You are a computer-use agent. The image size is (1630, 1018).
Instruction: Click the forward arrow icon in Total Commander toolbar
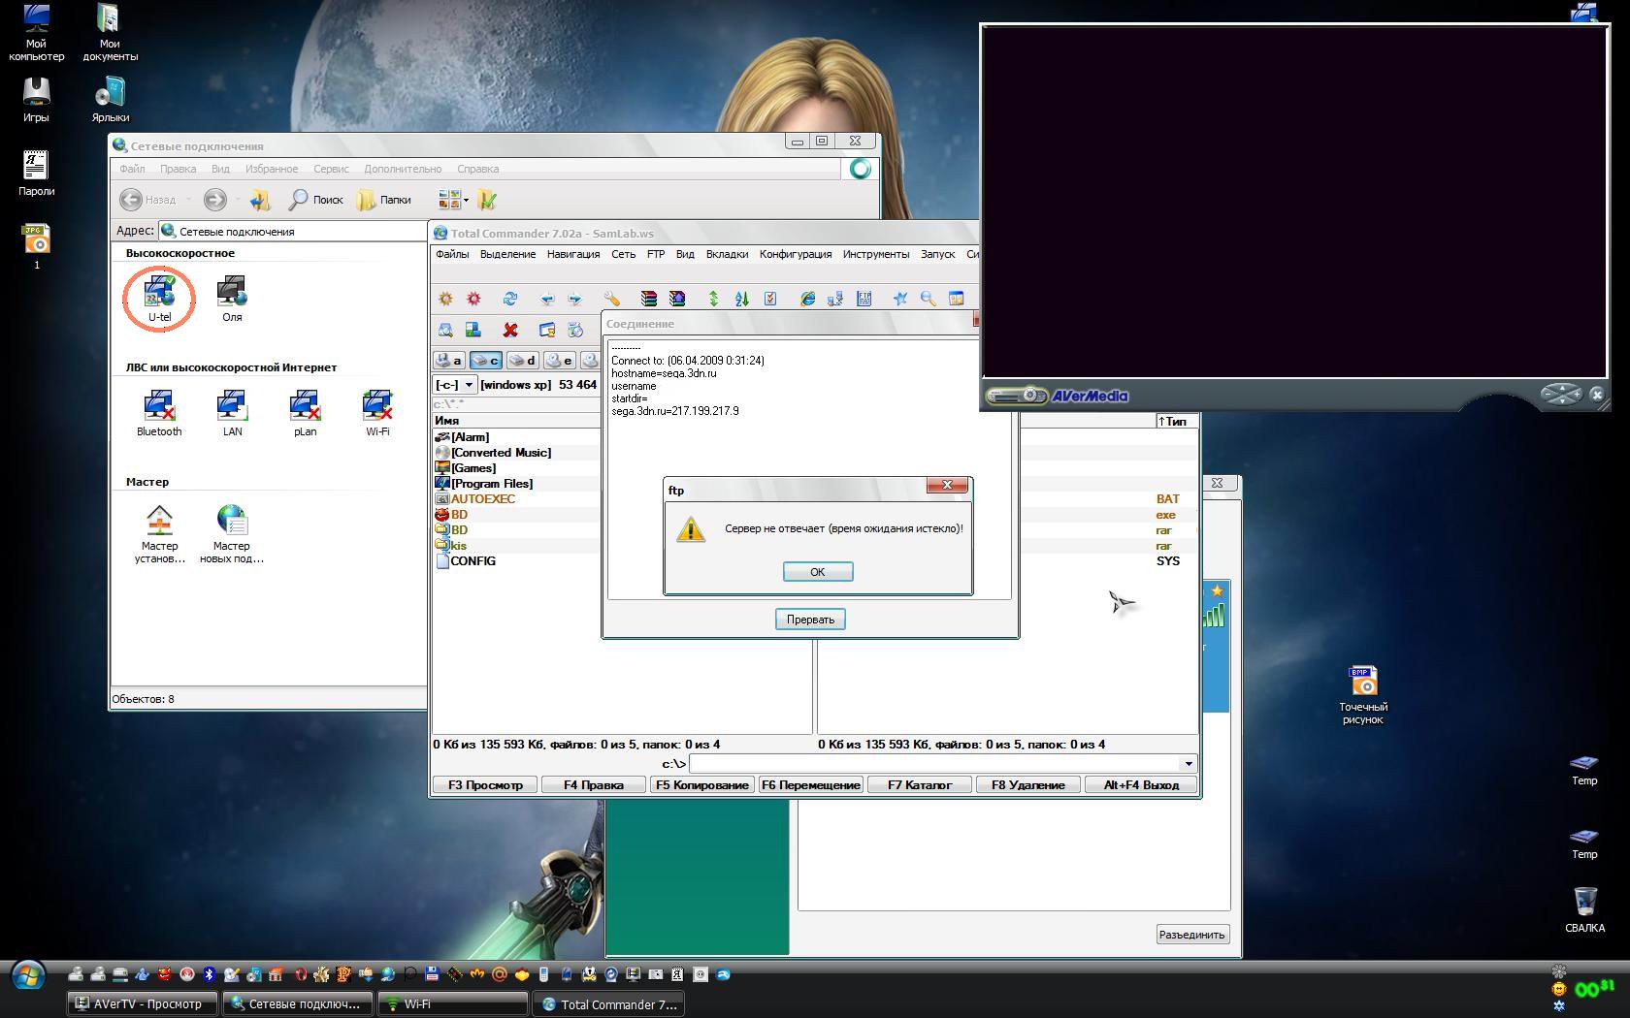tap(574, 299)
